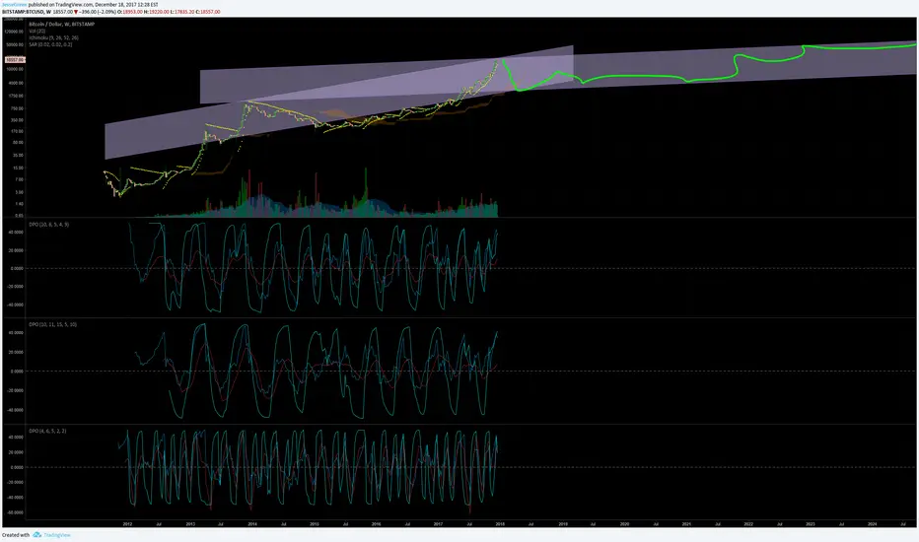The image size is (919, 542).
Task: Click the 2024 label on the time axis
Action: 872,524
